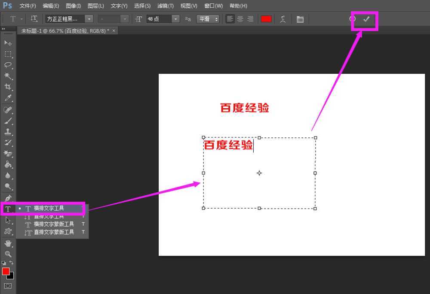Select the Crop tool

(x=8, y=87)
